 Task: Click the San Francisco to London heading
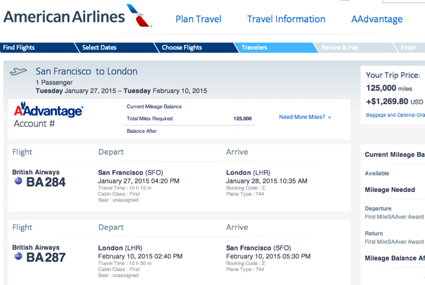click(x=86, y=71)
